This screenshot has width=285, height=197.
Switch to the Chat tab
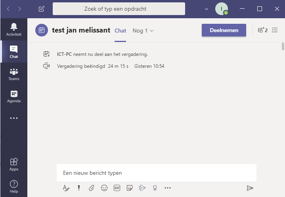[121, 31]
